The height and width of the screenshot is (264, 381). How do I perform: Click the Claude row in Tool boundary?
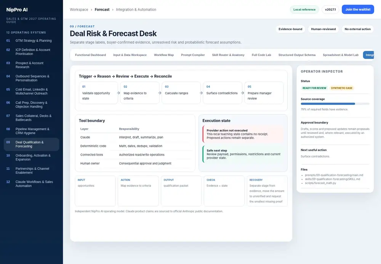(x=135, y=137)
